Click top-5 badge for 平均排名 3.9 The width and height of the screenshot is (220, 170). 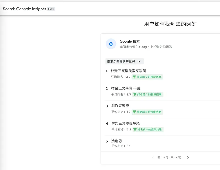(x=147, y=77)
